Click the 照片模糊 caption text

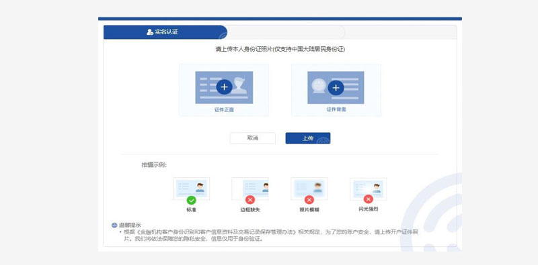click(309, 210)
